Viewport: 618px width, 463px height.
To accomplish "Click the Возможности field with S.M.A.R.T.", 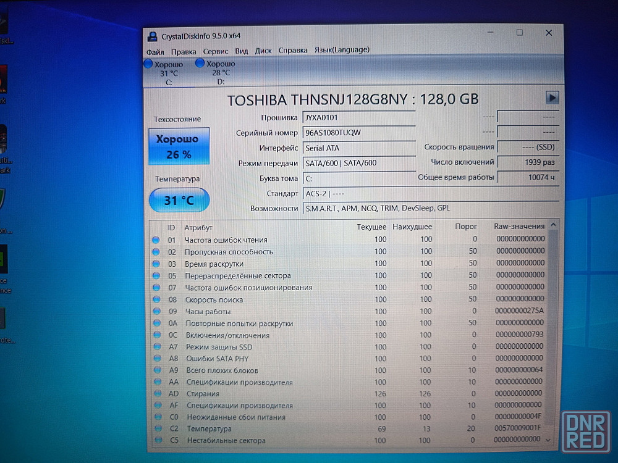I will tap(431, 208).
